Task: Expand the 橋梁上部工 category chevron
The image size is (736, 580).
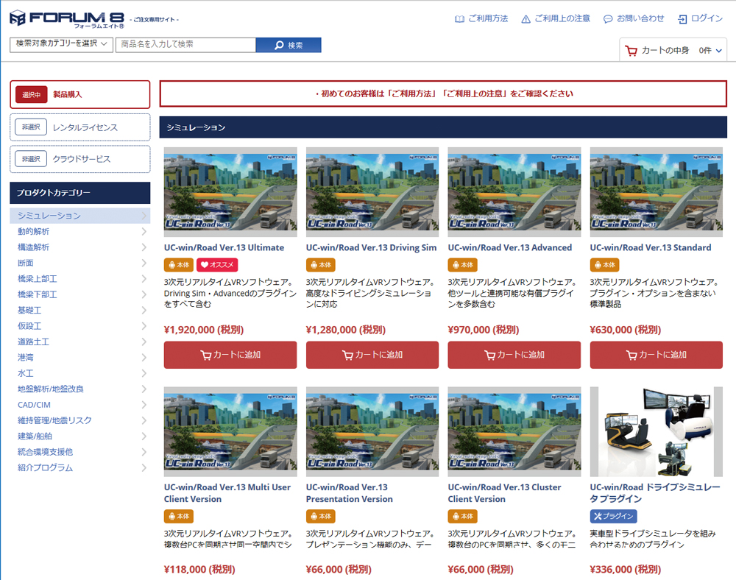Action: pos(144,279)
